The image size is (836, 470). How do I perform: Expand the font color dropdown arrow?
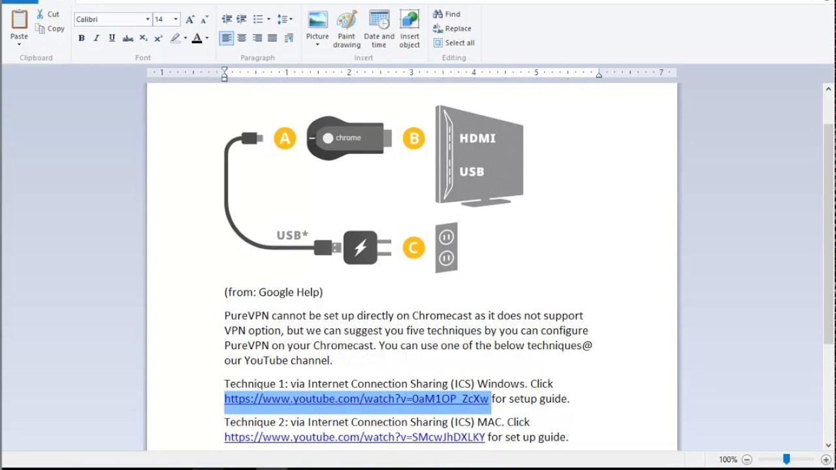click(207, 39)
